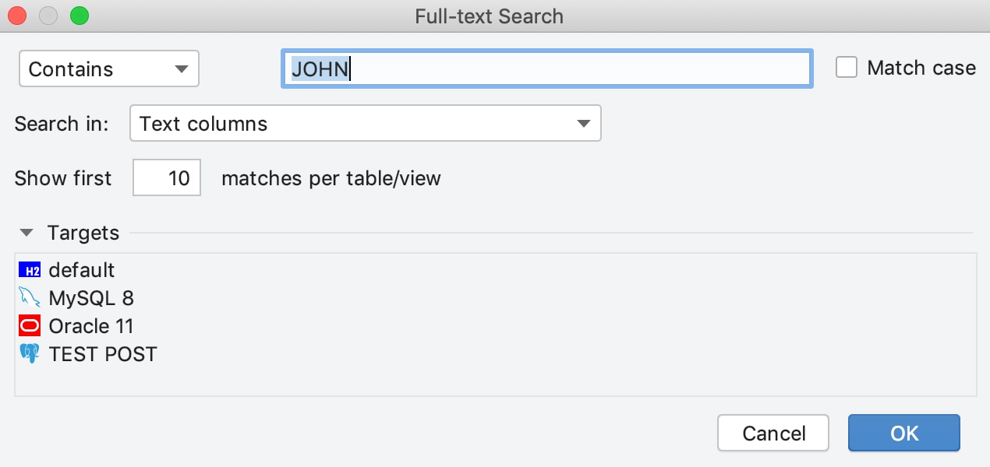The height and width of the screenshot is (467, 990).
Task: Open the Search in Text columns dropdown
Action: click(x=366, y=123)
